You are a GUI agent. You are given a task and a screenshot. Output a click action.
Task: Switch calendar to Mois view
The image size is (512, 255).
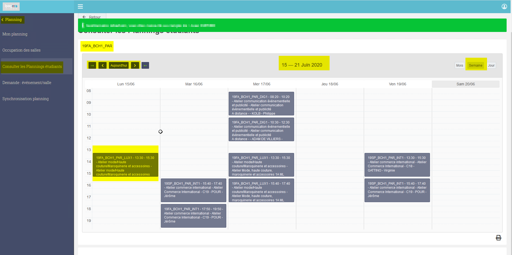(x=460, y=65)
